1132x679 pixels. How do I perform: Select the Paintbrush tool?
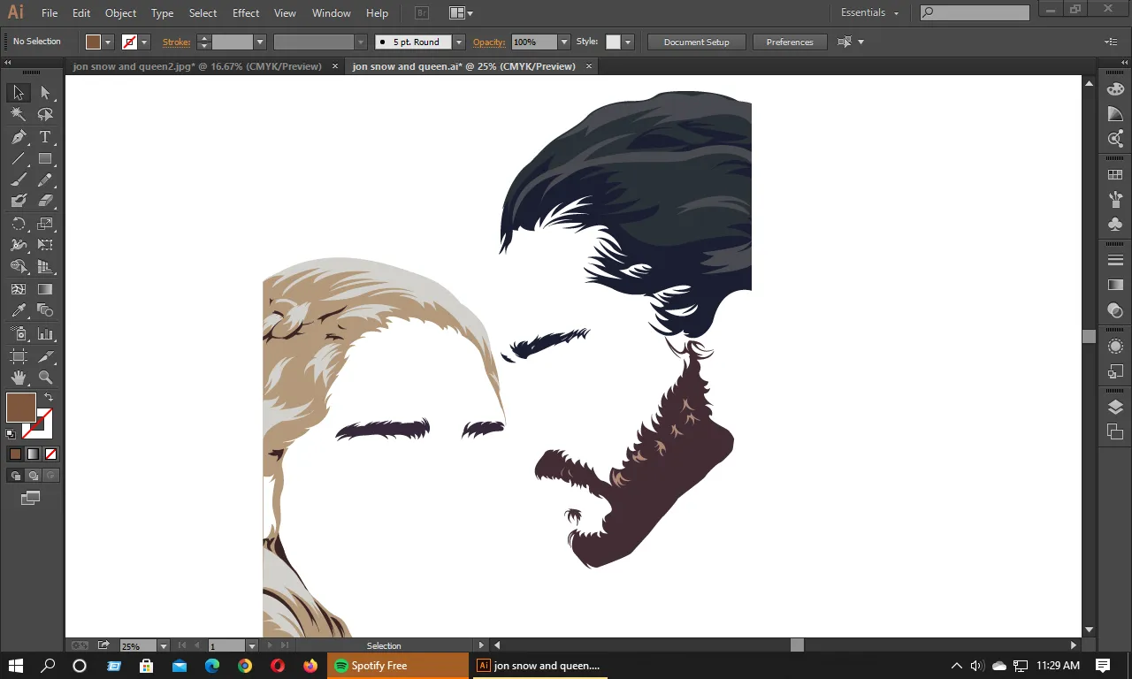tap(18, 180)
